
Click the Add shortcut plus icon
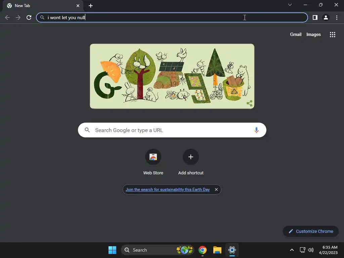coord(191,157)
